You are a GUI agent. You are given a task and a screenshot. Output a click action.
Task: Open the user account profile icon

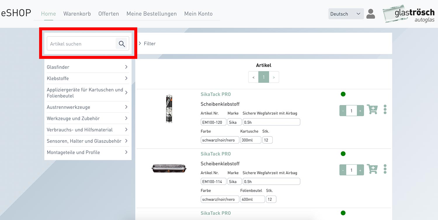[371, 14]
